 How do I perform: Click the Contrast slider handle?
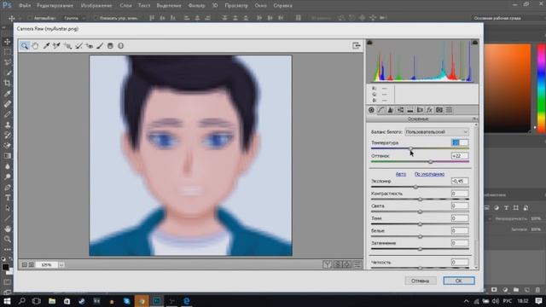[420, 200]
